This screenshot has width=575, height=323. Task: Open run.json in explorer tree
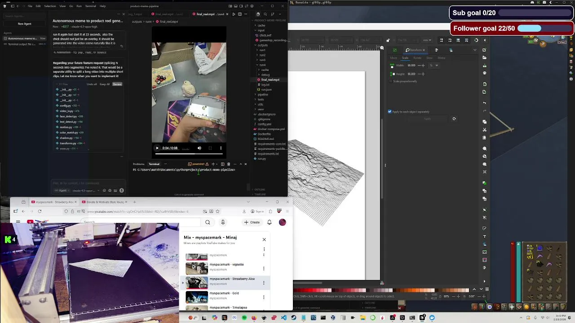[x=266, y=90]
